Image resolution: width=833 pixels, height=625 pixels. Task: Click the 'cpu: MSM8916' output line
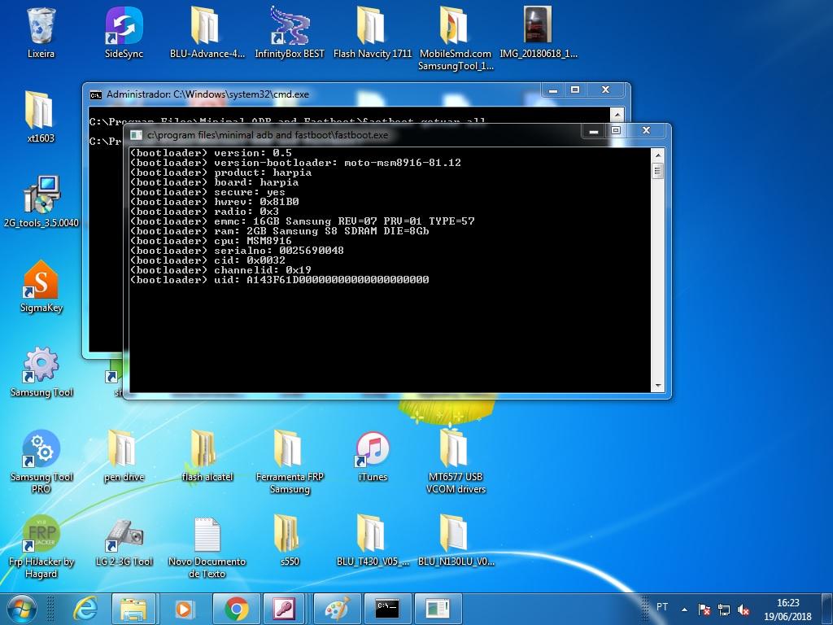(211, 241)
